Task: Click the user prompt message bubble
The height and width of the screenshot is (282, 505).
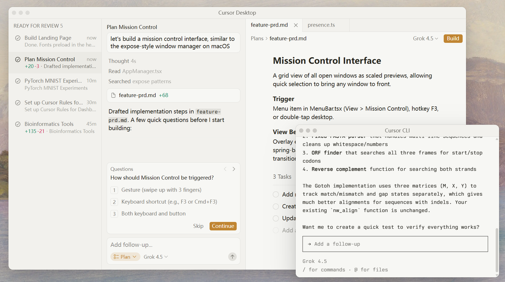Action: pos(173,43)
